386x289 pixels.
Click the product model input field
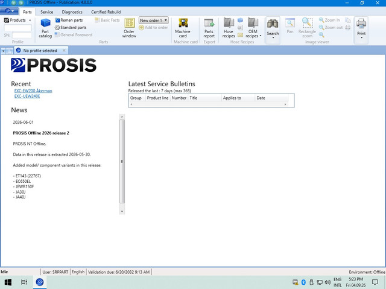click(x=17, y=28)
